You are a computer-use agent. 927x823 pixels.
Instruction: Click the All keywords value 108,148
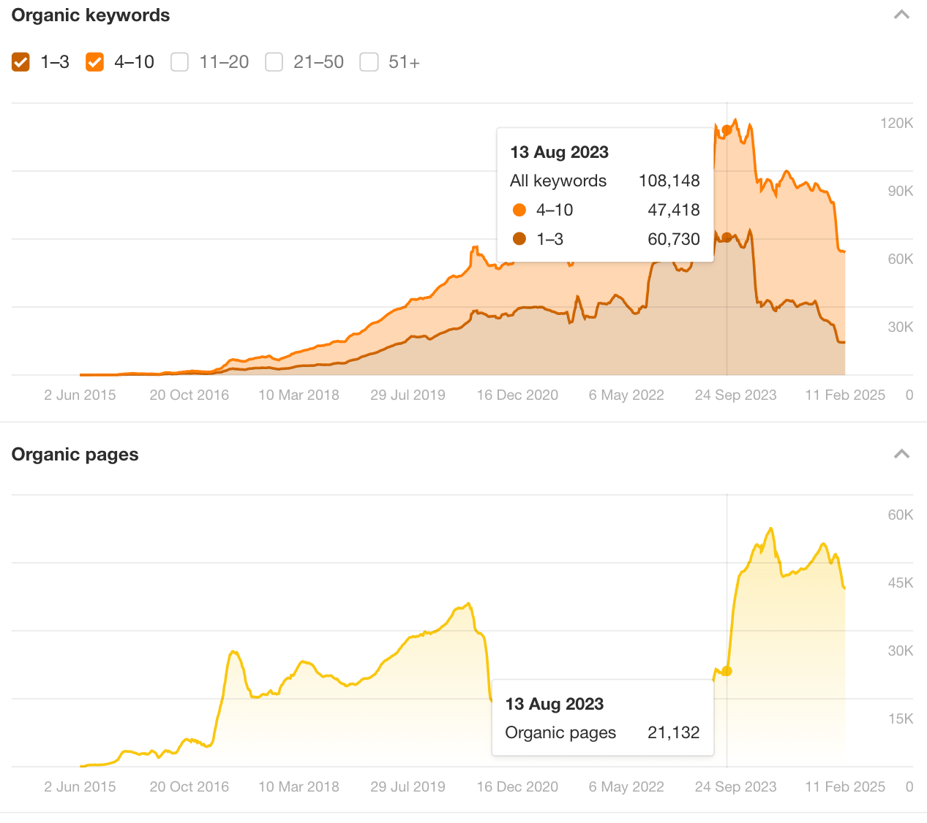click(669, 181)
